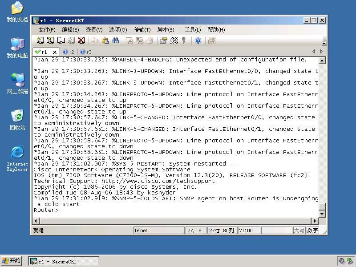Click the Print Screen toolbar icon
The height and width of the screenshot is (267, 356).
point(129,40)
